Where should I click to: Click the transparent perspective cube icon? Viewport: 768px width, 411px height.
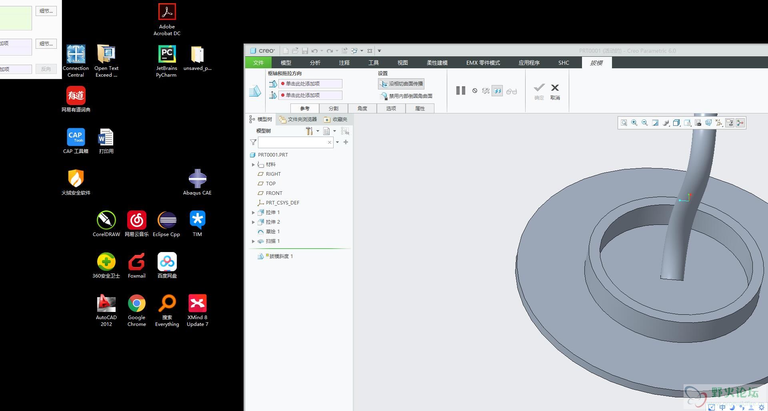coord(708,123)
